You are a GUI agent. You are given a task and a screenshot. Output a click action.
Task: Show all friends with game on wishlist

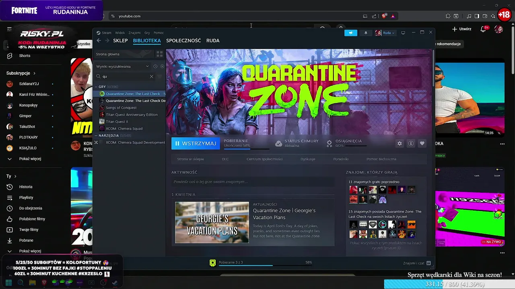point(386,245)
